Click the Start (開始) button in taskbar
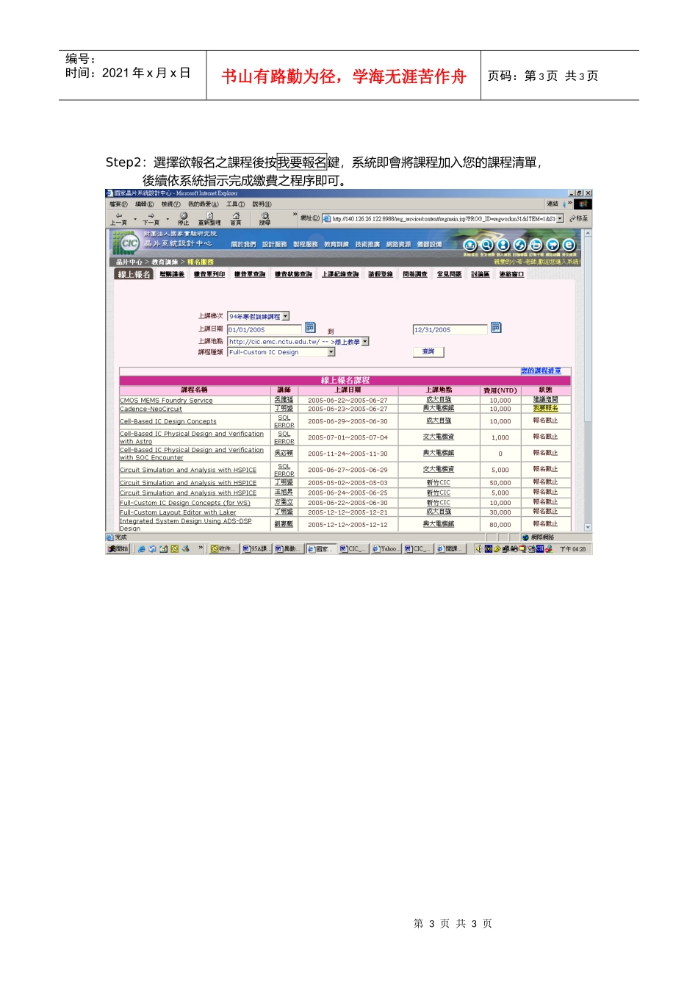Viewport: 698px width, 988px height. click(x=118, y=549)
